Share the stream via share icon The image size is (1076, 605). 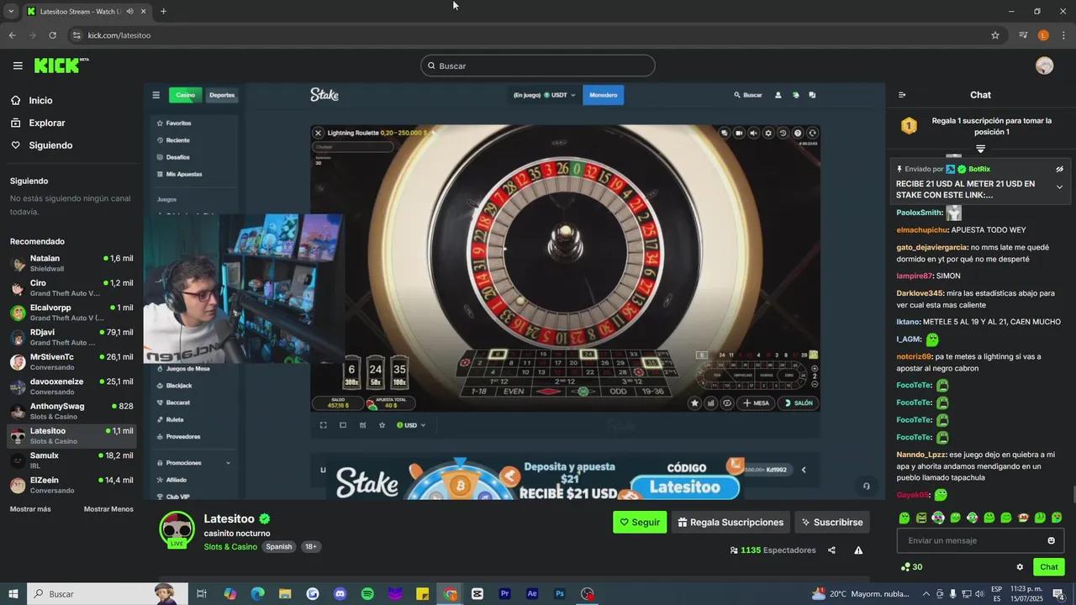831,550
